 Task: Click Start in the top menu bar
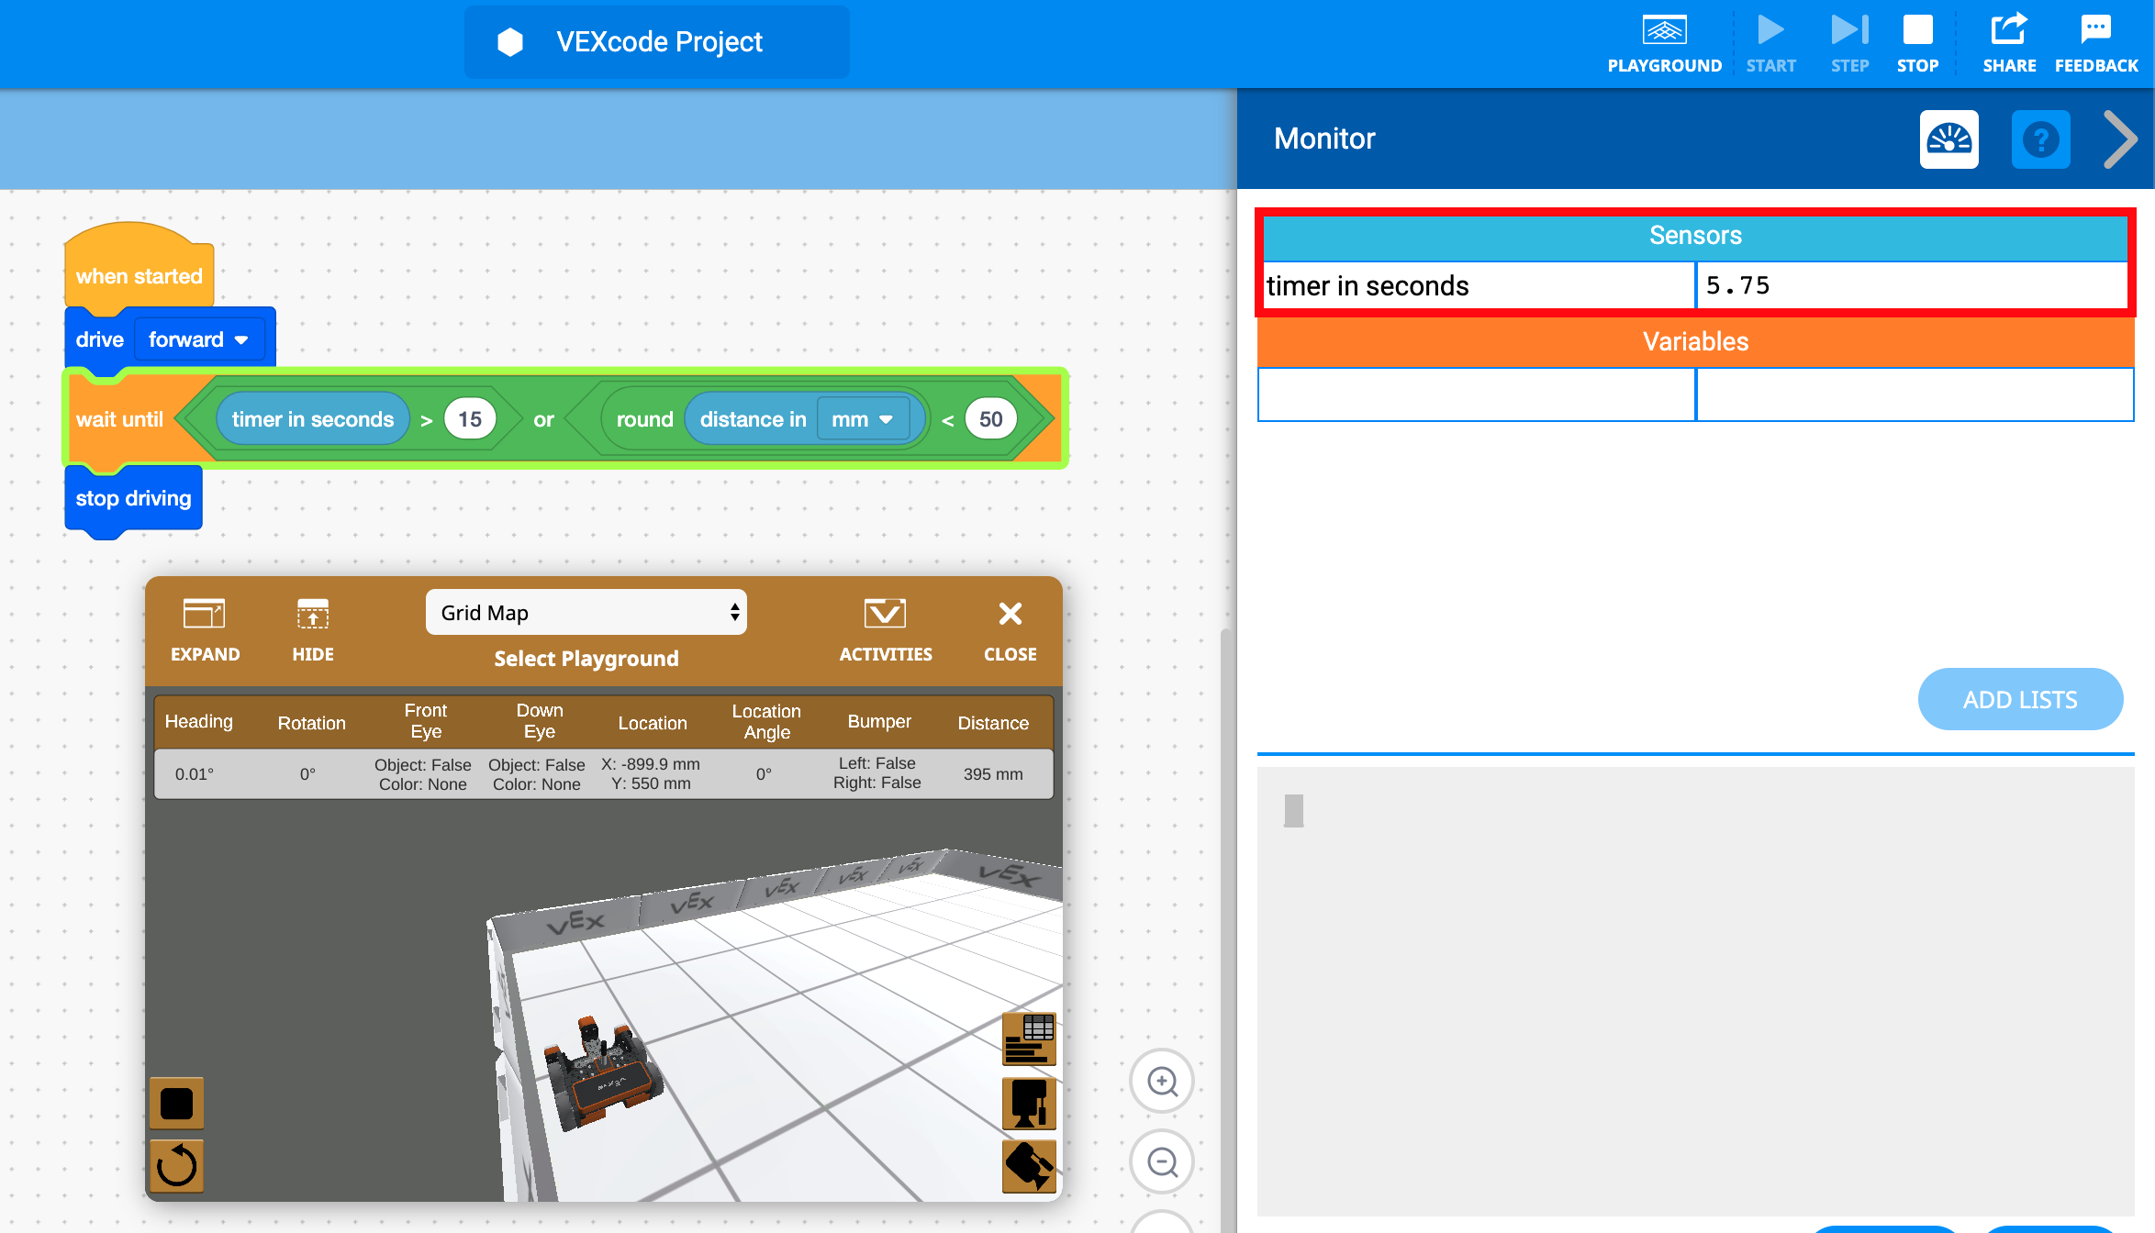pos(1770,28)
